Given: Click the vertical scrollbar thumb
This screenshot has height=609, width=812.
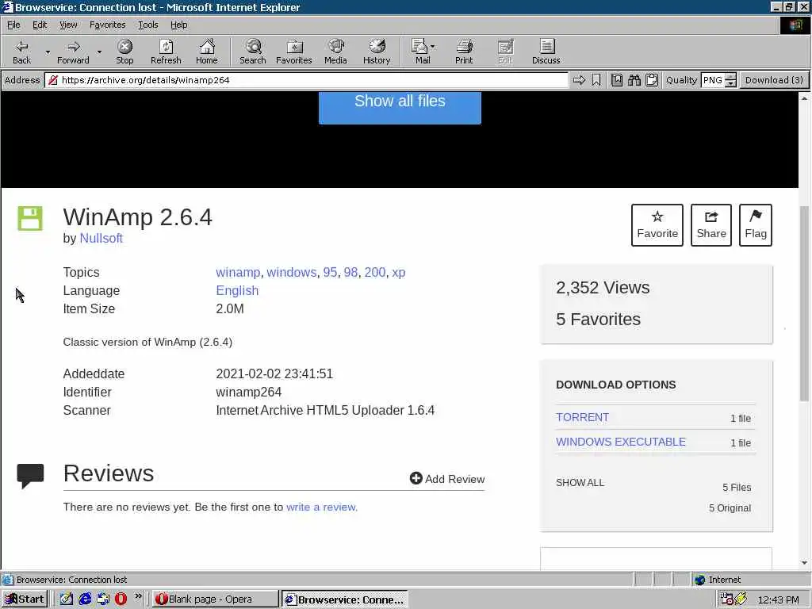Looking at the screenshot, I should 804,304.
